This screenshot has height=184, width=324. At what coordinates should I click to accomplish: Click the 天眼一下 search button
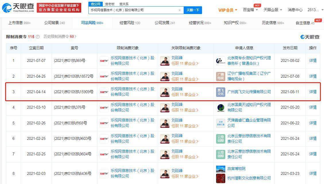coord(193,10)
